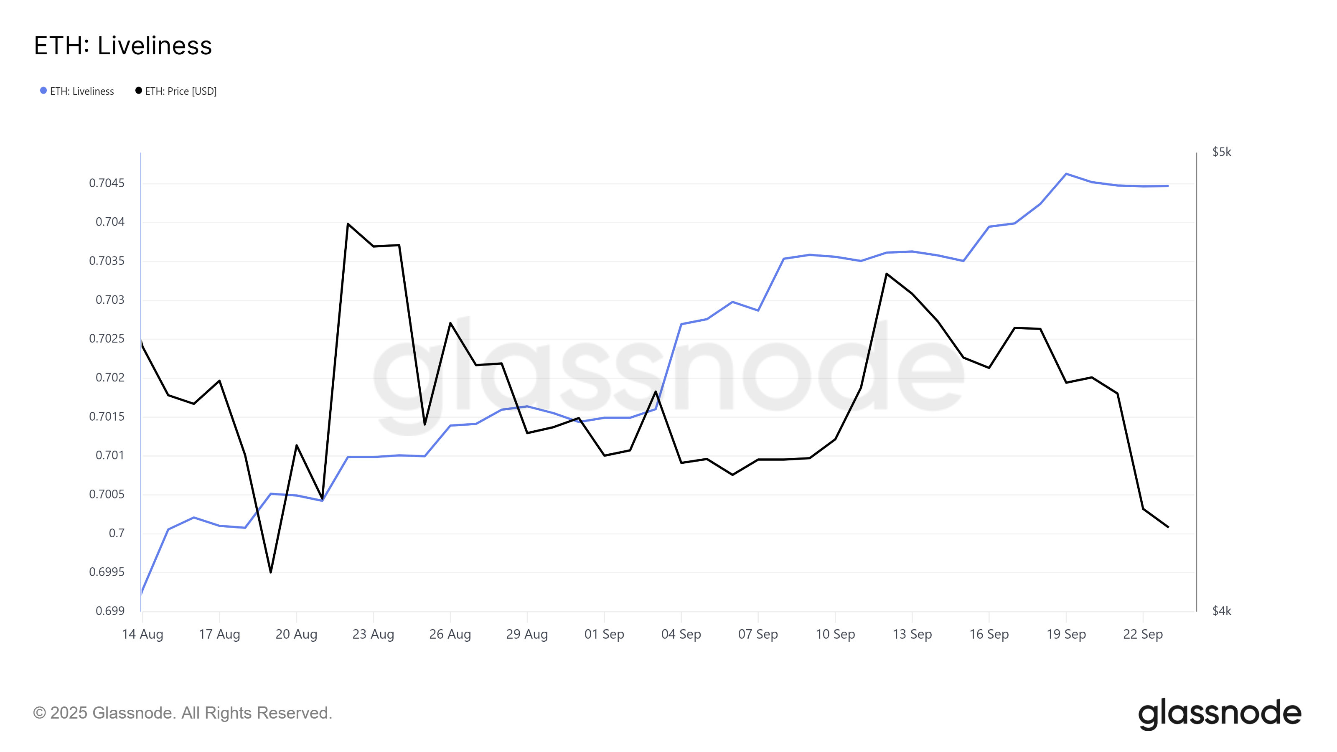
Task: Click the 0.699 liveliness axis label
Action: [x=110, y=611]
